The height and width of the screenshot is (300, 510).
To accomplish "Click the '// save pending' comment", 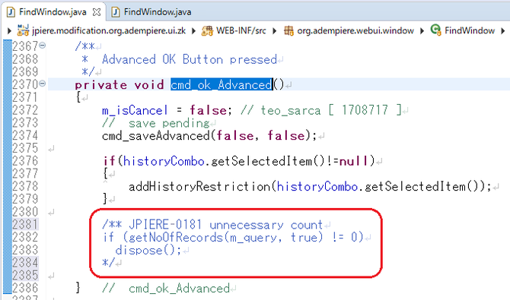I will pyautogui.click(x=156, y=123).
